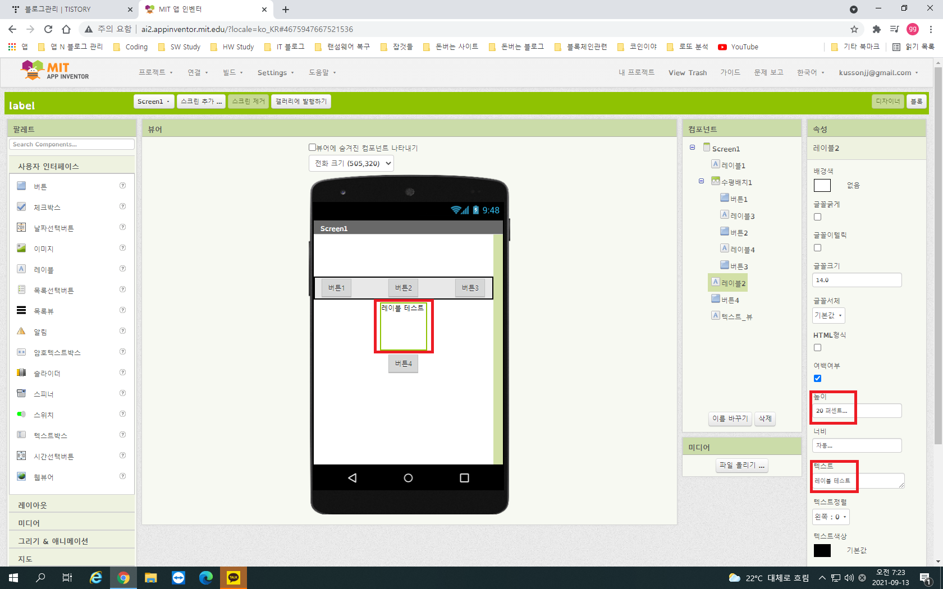The image size is (943, 589).
Task: Tap the Android home circle icon
Action: (x=408, y=478)
